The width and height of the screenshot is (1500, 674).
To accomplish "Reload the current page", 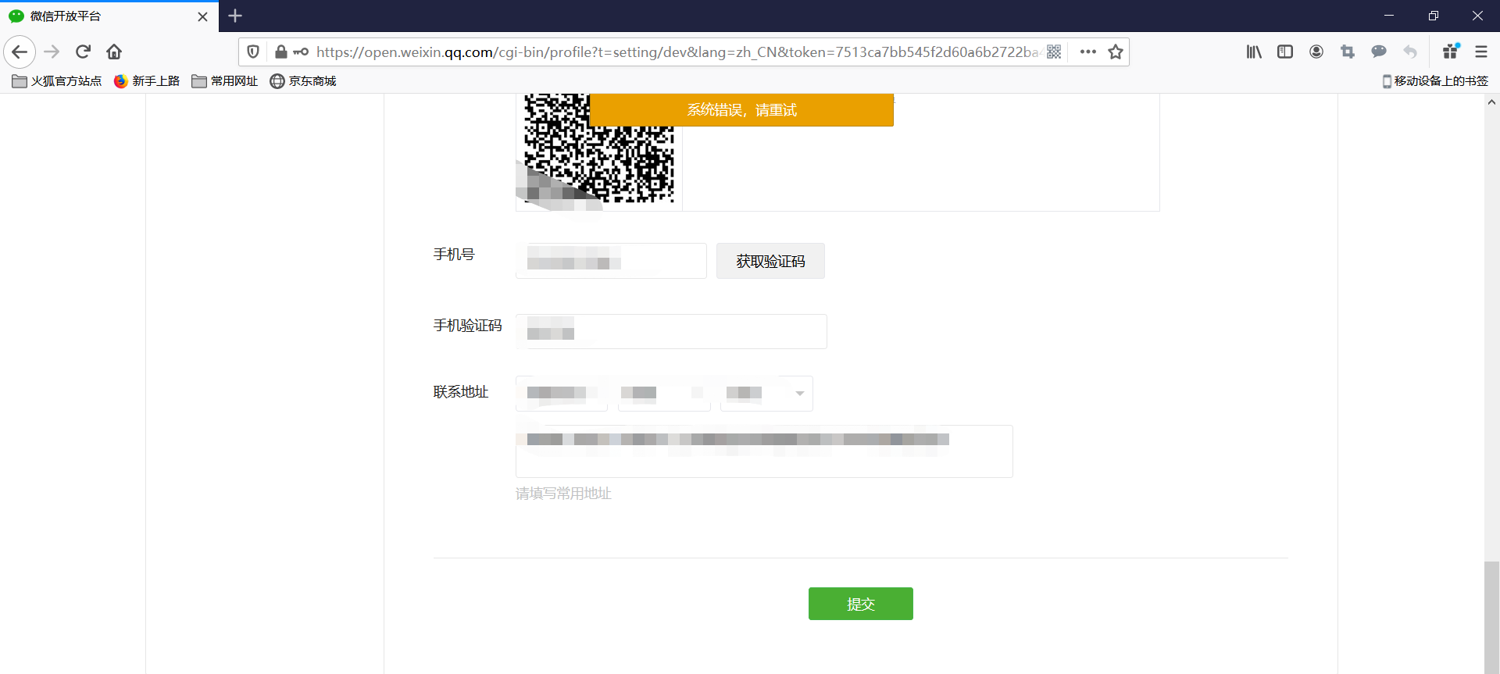I will pyautogui.click(x=83, y=52).
